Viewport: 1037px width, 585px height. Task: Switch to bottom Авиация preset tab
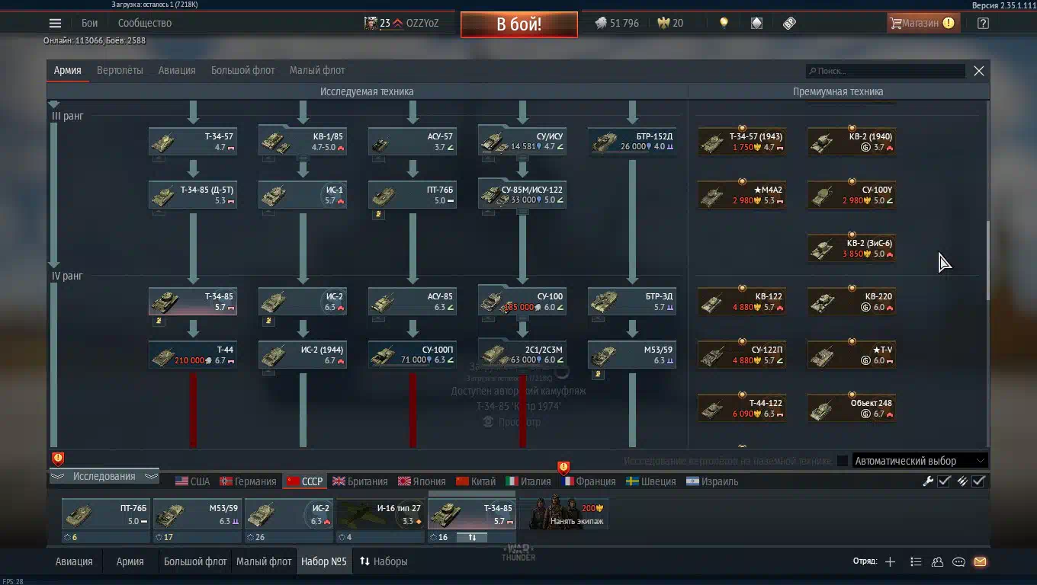74,561
